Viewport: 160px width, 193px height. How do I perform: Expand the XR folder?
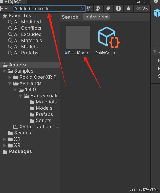point(4,139)
